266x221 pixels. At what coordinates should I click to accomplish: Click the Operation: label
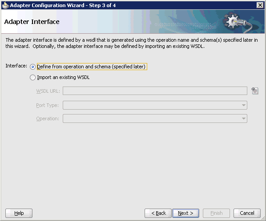click(x=48, y=118)
